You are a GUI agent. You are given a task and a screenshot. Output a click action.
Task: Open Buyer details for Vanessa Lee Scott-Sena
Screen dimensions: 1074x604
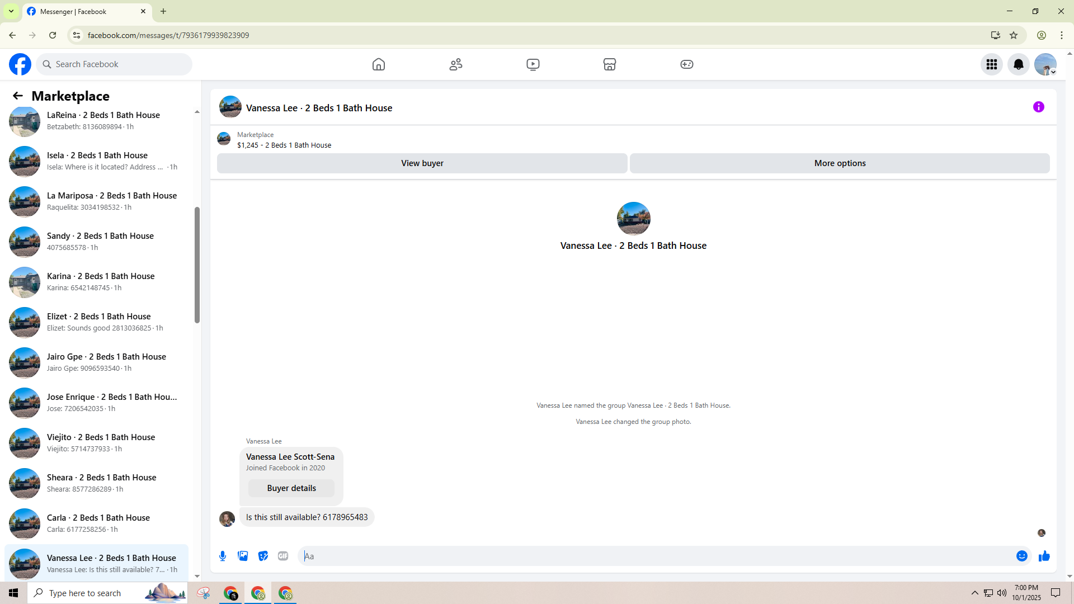coord(291,488)
